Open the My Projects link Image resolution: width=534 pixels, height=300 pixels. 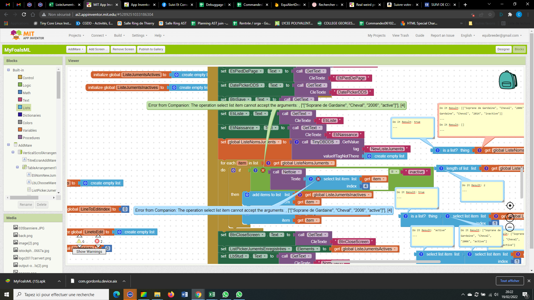377,35
